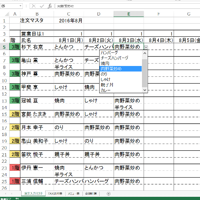
Task: Click the 2016年8月 cell
Action: pyautogui.click(x=69, y=20)
